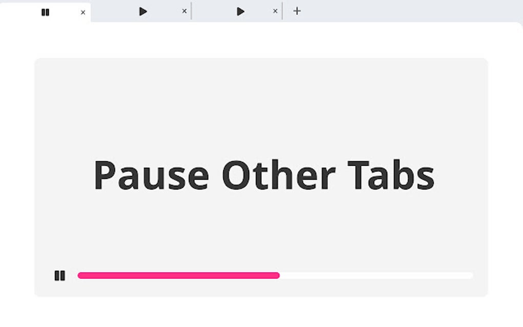The width and height of the screenshot is (523, 327).
Task: Click the pink progress bar to seek
Action: [x=179, y=275]
